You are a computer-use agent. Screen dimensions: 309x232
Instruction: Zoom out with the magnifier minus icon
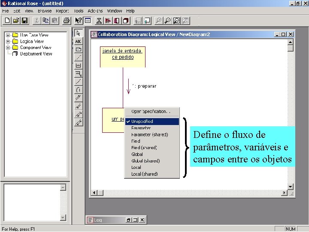(x=168, y=21)
